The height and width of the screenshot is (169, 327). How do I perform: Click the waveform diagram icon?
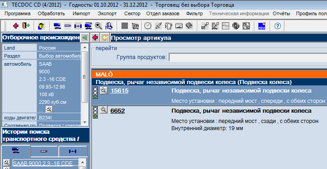point(226,26)
